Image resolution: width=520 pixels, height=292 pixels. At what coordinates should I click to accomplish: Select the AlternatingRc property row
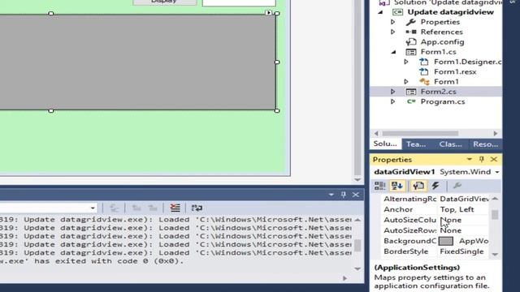[x=435, y=199]
